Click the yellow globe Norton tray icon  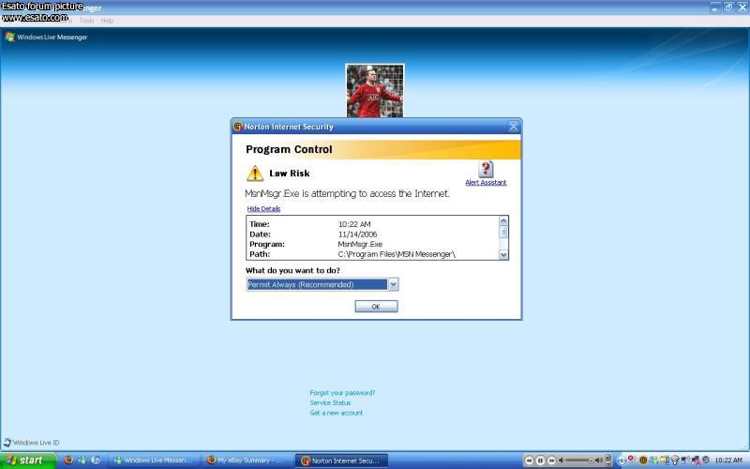(x=643, y=461)
